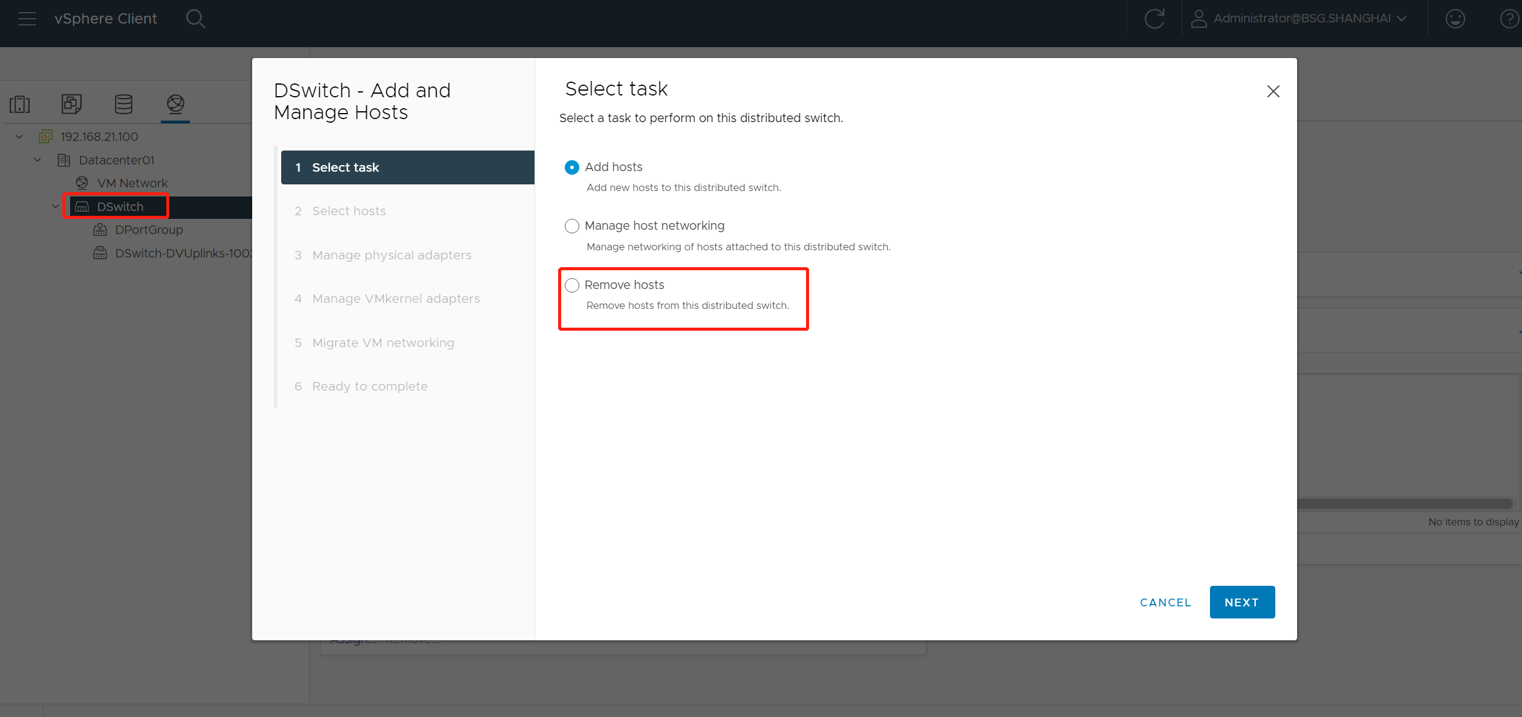Expand the Datacenter01 tree node

[x=36, y=159]
